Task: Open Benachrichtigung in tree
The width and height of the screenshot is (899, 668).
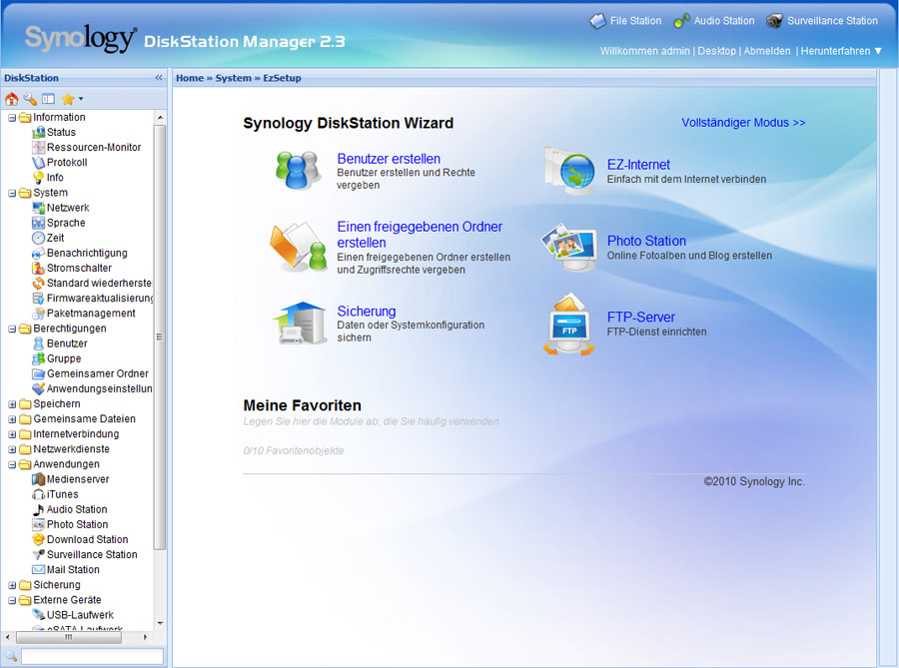Action: coord(80,253)
